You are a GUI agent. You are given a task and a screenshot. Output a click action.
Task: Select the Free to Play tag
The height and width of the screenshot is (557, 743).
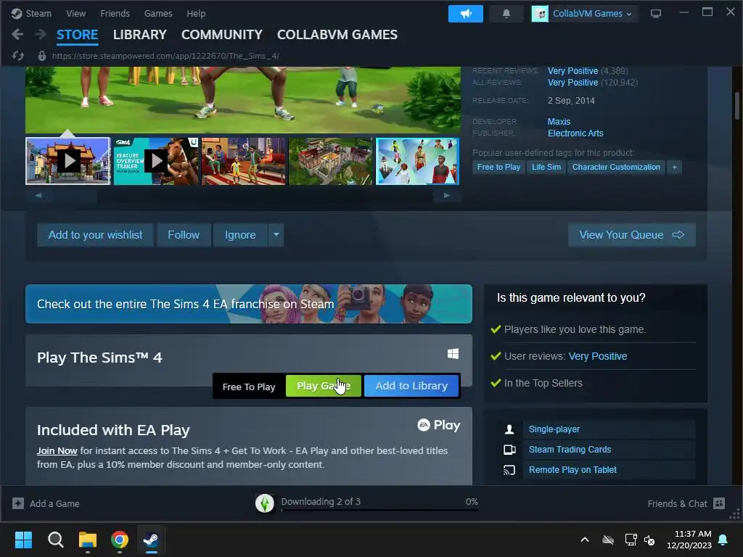click(498, 168)
